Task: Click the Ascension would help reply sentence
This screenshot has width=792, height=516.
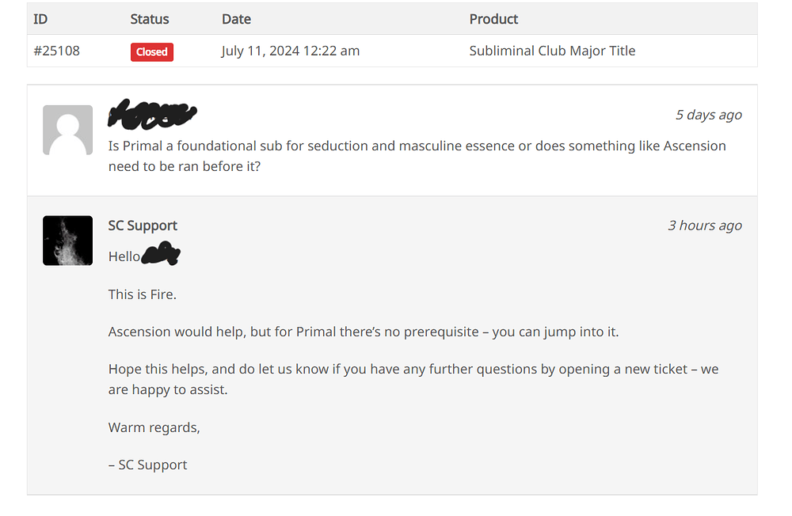Action: [x=364, y=332]
